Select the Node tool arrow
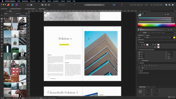The image size is (176, 99). [2, 15]
